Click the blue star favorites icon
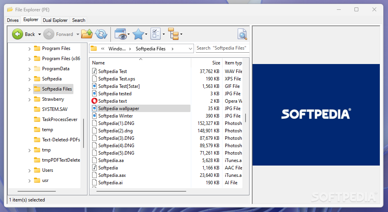This screenshot has width=388, height=212. (x=138, y=34)
